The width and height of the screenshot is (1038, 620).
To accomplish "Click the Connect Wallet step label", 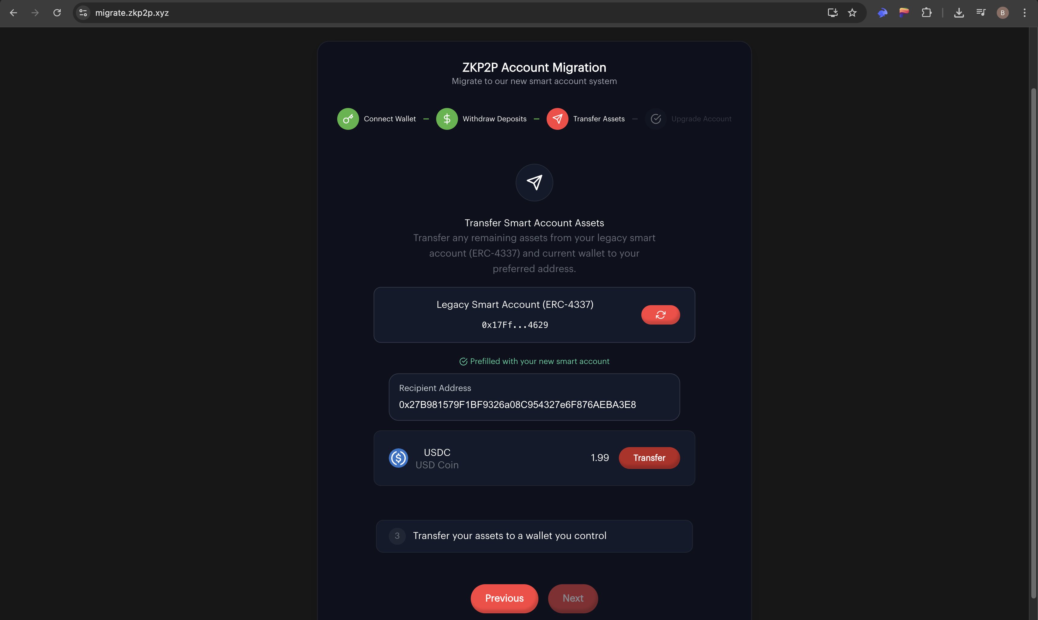I will (390, 119).
